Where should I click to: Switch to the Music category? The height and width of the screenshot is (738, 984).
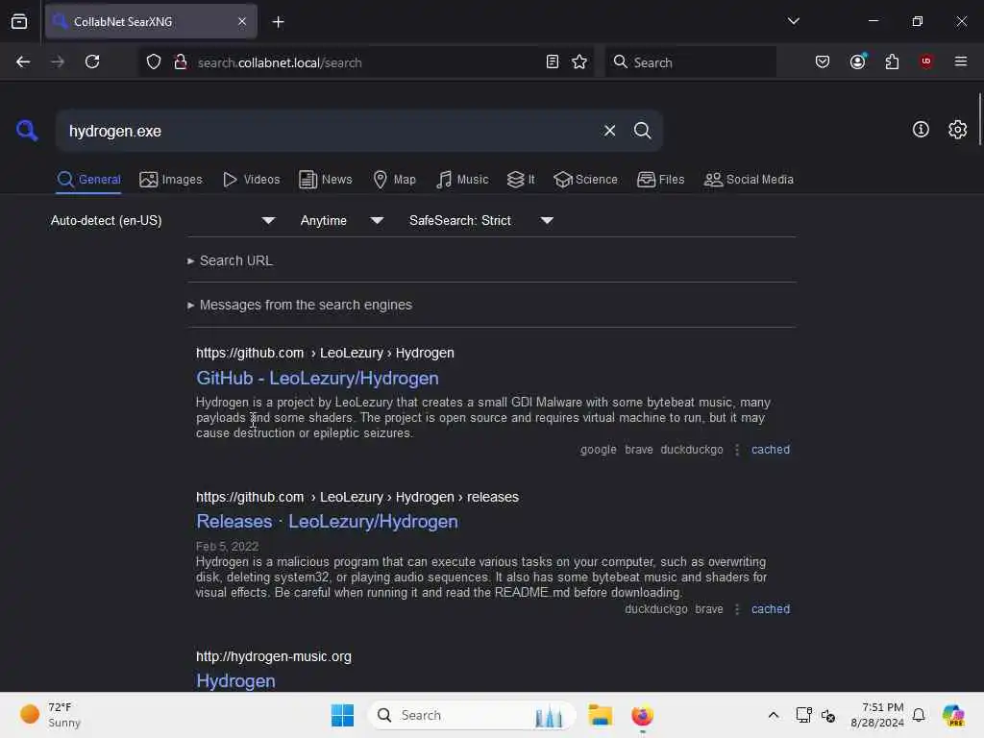[x=462, y=180]
